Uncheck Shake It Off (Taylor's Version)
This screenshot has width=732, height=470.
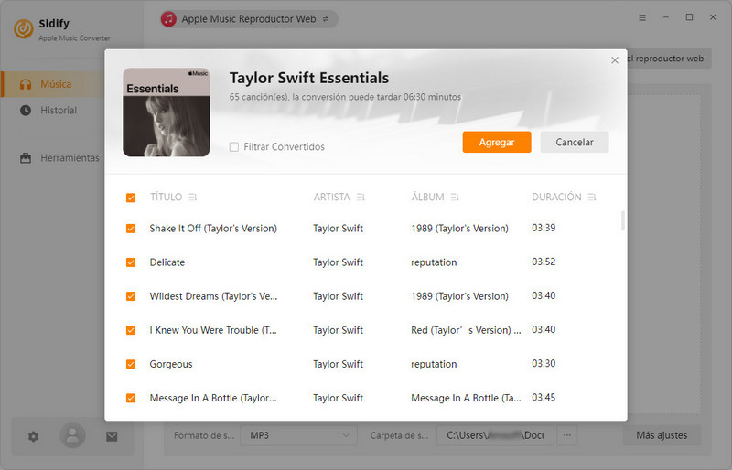pyautogui.click(x=131, y=229)
